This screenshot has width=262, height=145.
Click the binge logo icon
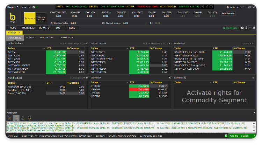pos(13,18)
